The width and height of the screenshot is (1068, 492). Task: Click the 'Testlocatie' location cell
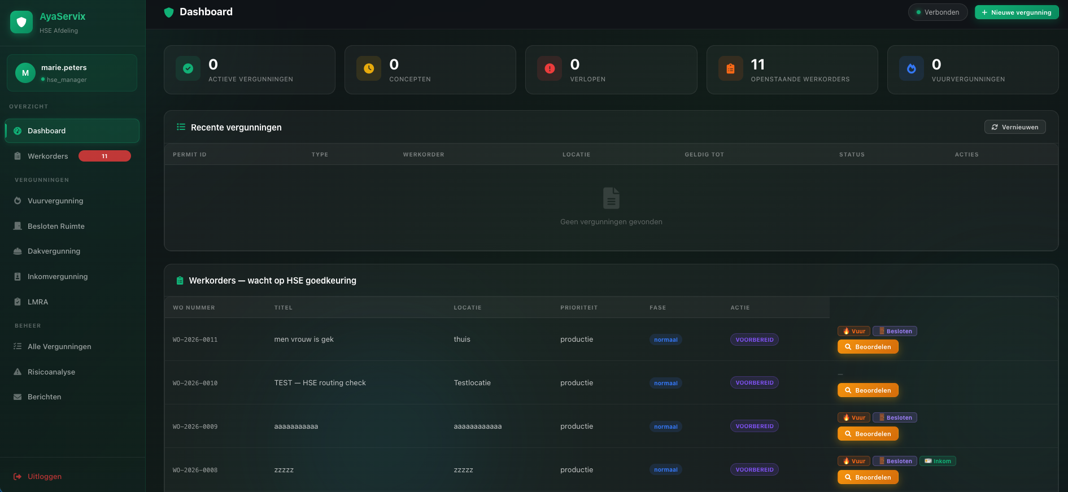pyautogui.click(x=472, y=383)
